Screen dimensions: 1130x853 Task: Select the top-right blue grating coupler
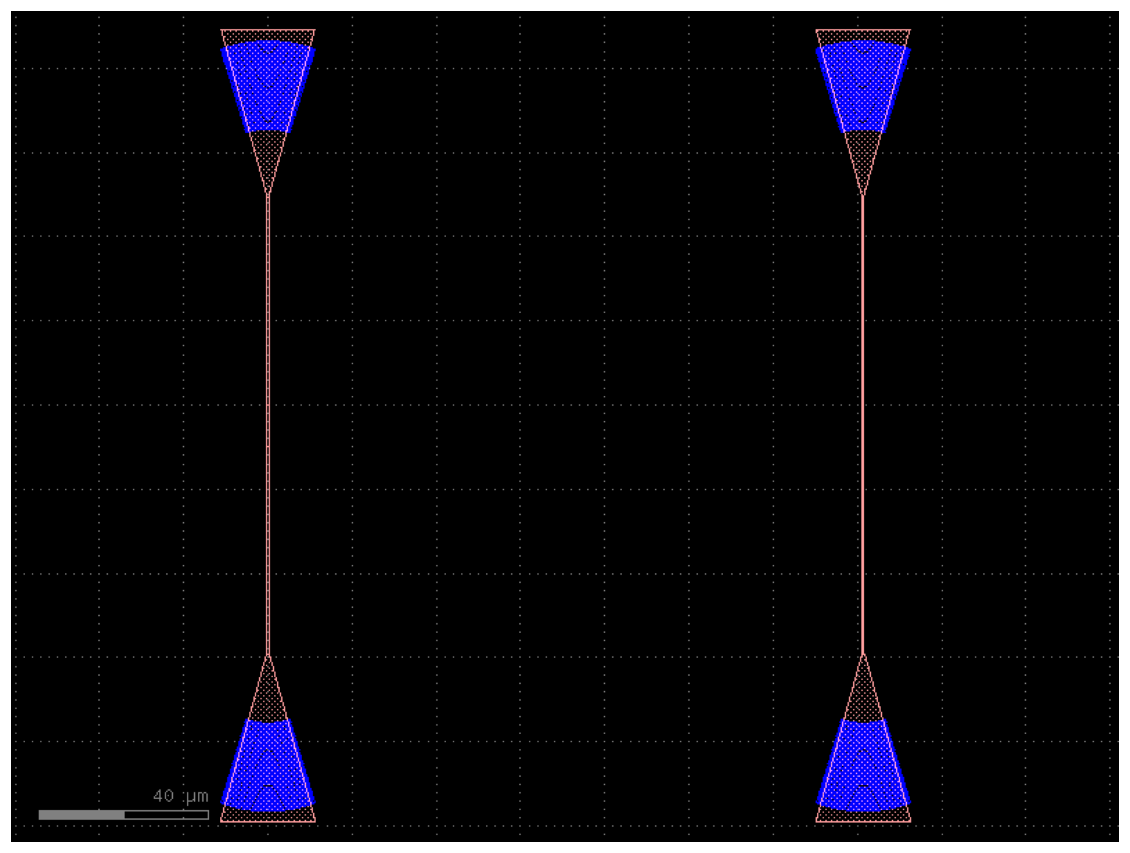tap(863, 87)
